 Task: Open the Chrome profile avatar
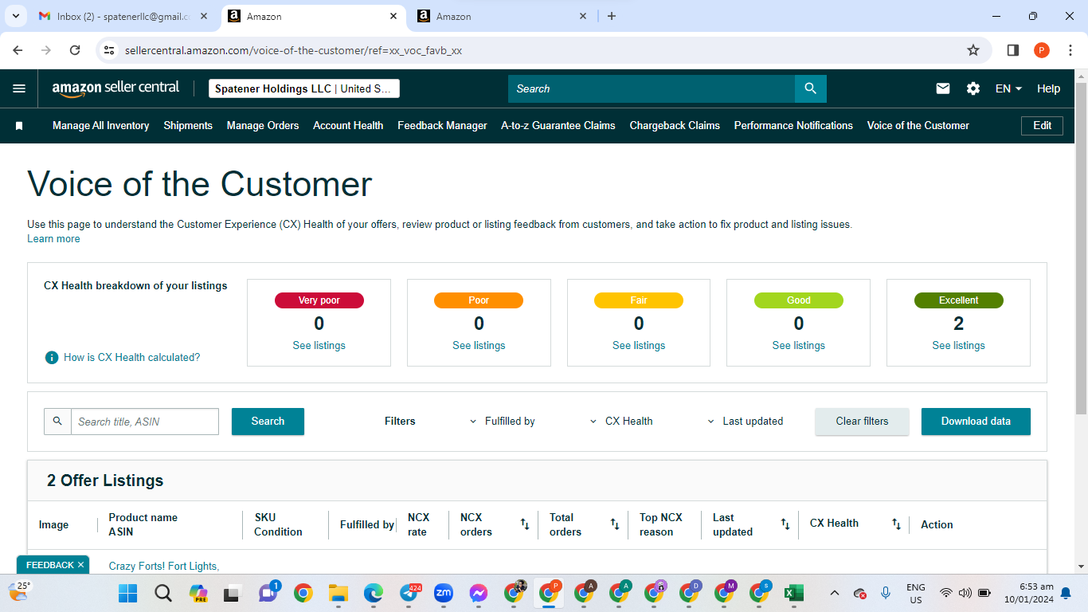tap(1042, 50)
